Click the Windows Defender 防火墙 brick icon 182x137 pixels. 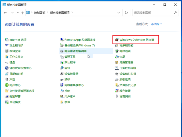(x=117, y=40)
